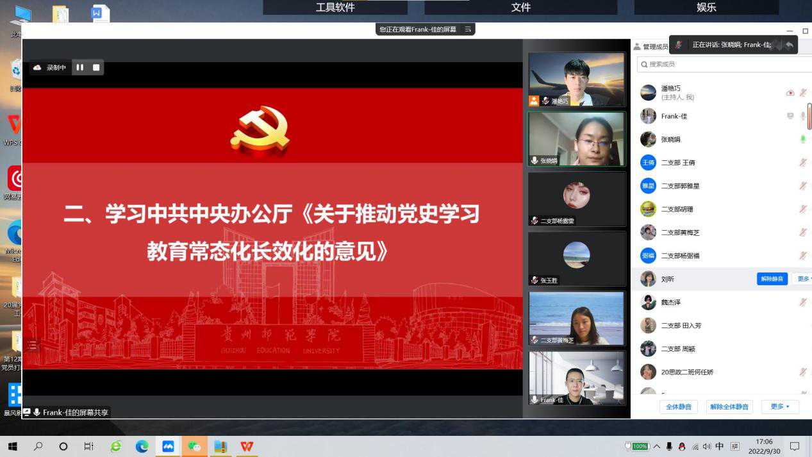This screenshot has width=812, height=457.
Task: Open WPS Office from the taskbar
Action: (247, 446)
